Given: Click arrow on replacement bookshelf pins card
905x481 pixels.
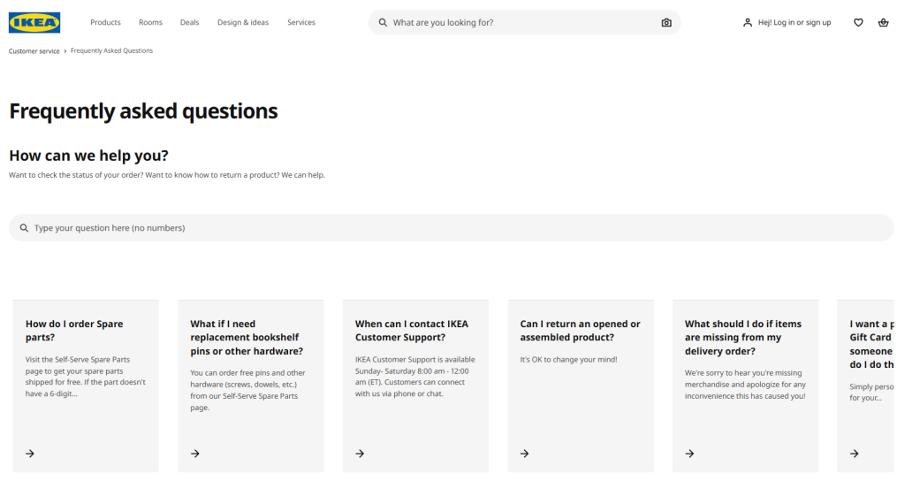Looking at the screenshot, I should (x=195, y=454).
